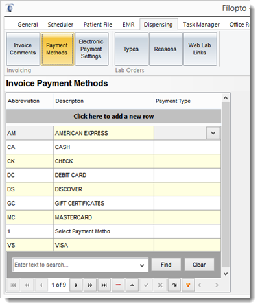Click the Payment Type cell for VISA

tap(187, 245)
